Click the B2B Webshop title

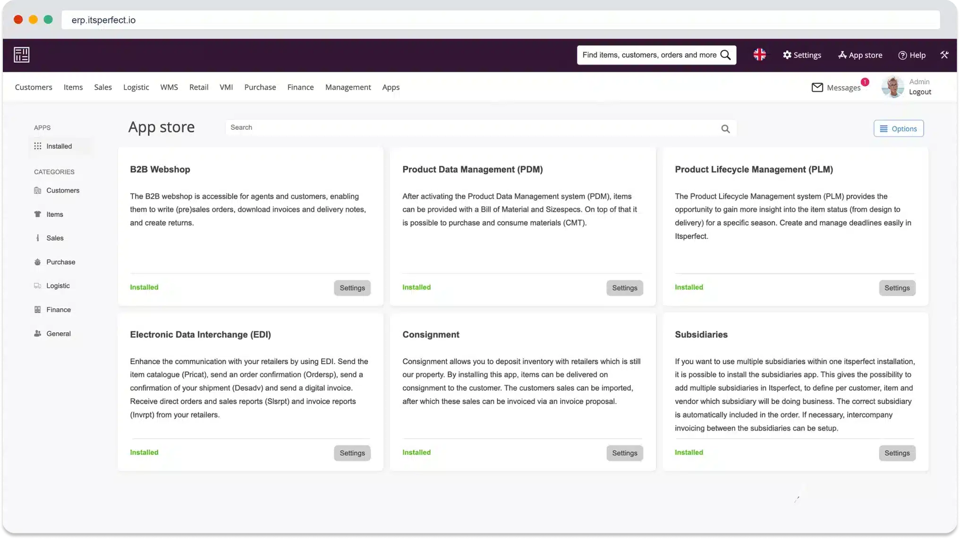click(x=160, y=169)
